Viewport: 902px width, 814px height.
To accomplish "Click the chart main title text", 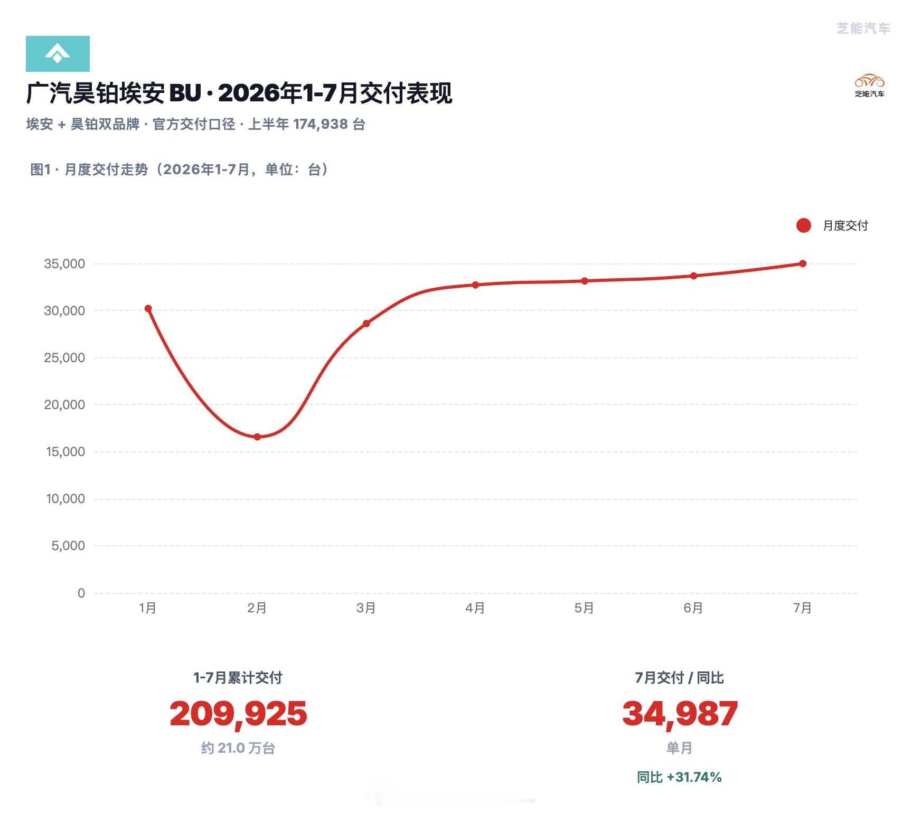I will coord(239,93).
